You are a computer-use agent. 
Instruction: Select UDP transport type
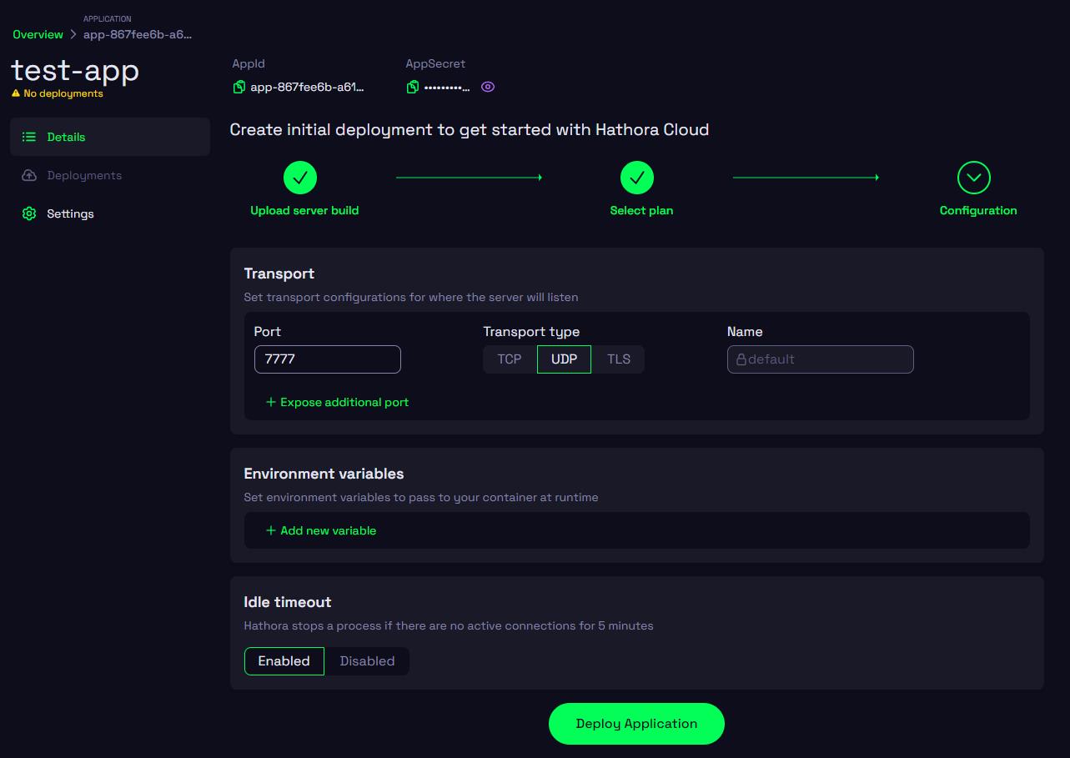(565, 359)
